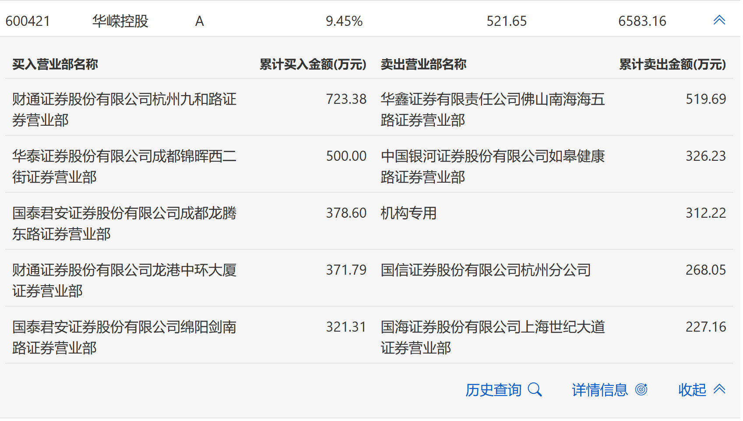Click the 历史查询 link
This screenshot has width=743, height=421.
[493, 389]
